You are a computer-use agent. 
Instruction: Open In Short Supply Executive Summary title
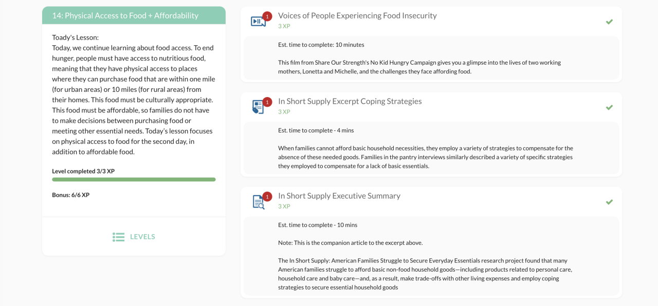click(339, 196)
